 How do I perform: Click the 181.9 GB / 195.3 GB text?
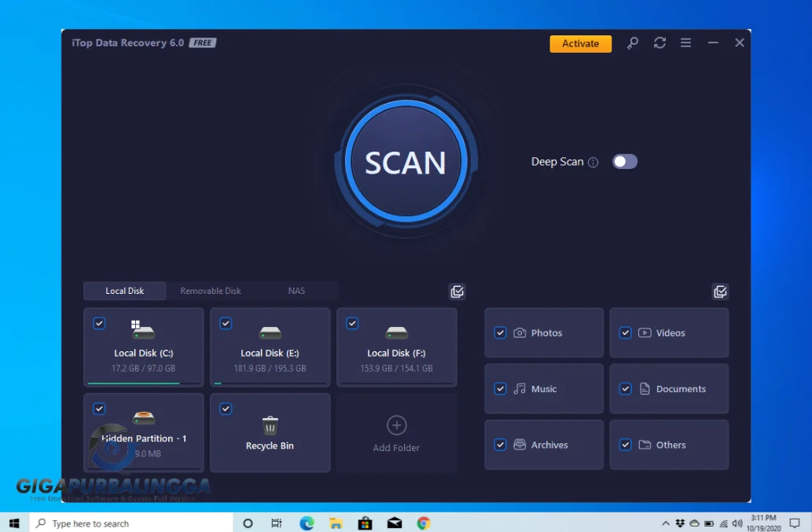tap(270, 369)
